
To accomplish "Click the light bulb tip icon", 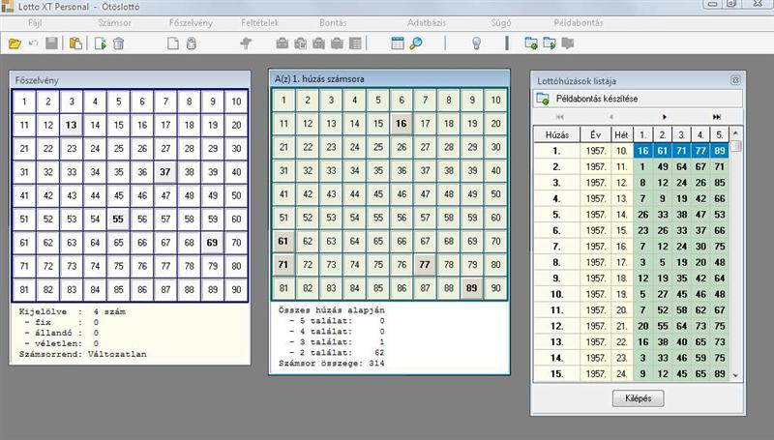I will coord(476,44).
